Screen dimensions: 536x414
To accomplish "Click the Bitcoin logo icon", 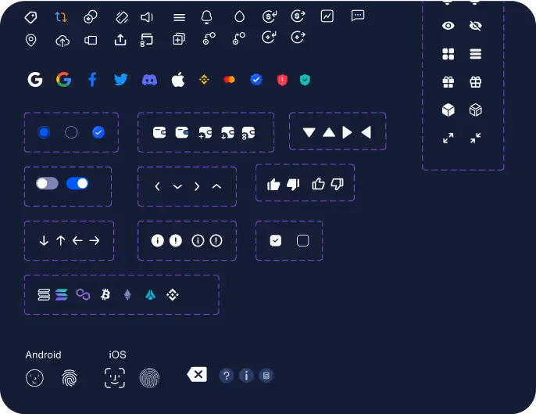I will click(x=105, y=294).
